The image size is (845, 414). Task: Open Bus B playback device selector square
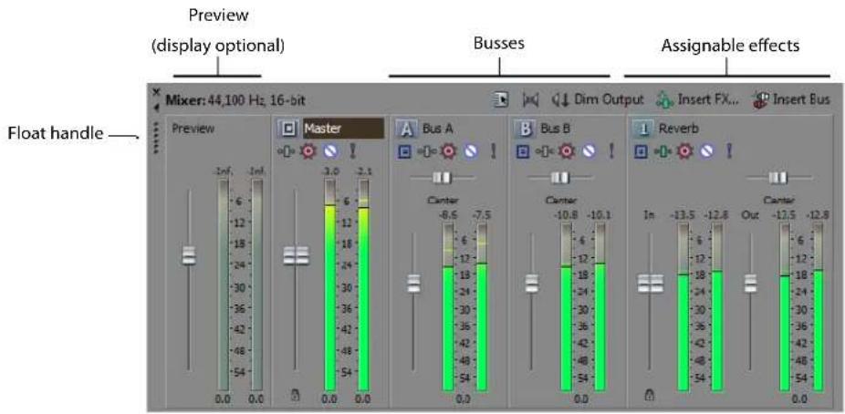point(523,151)
